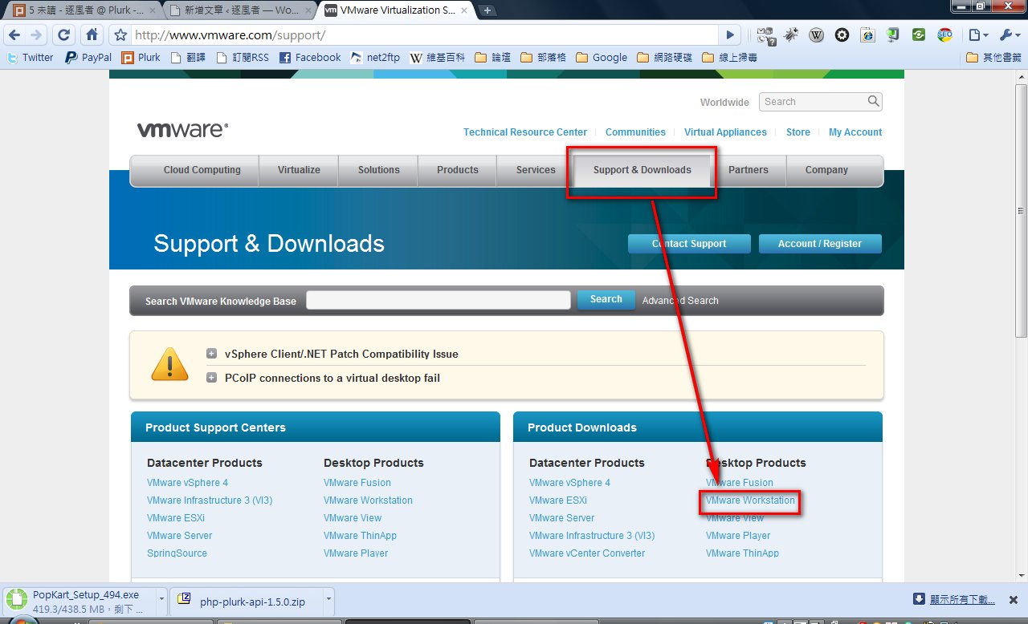Image resolution: width=1028 pixels, height=624 pixels.
Task: Reload the page with the refresh icon
Action: pos(63,35)
